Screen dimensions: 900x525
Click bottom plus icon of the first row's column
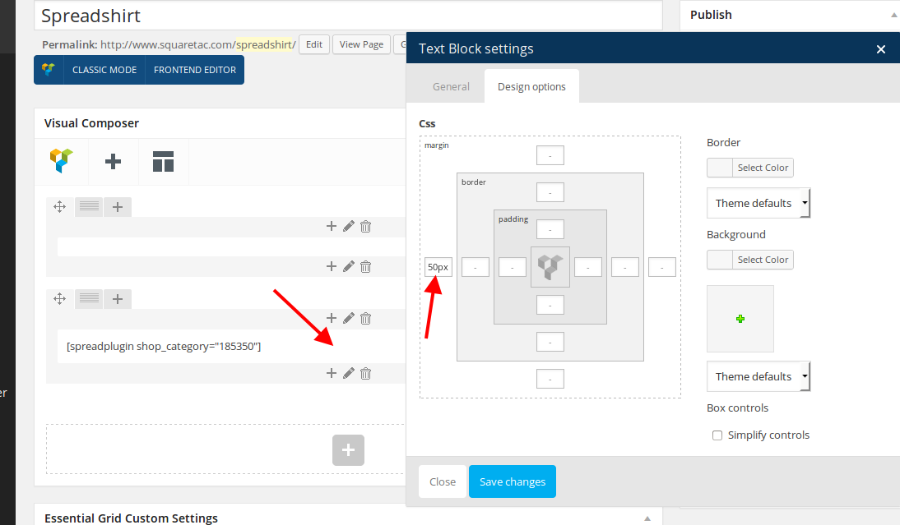332,266
